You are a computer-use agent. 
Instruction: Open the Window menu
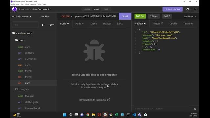pyautogui.click(x=33, y=4)
